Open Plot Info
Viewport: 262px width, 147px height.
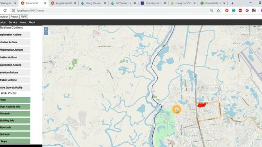pos(15,114)
